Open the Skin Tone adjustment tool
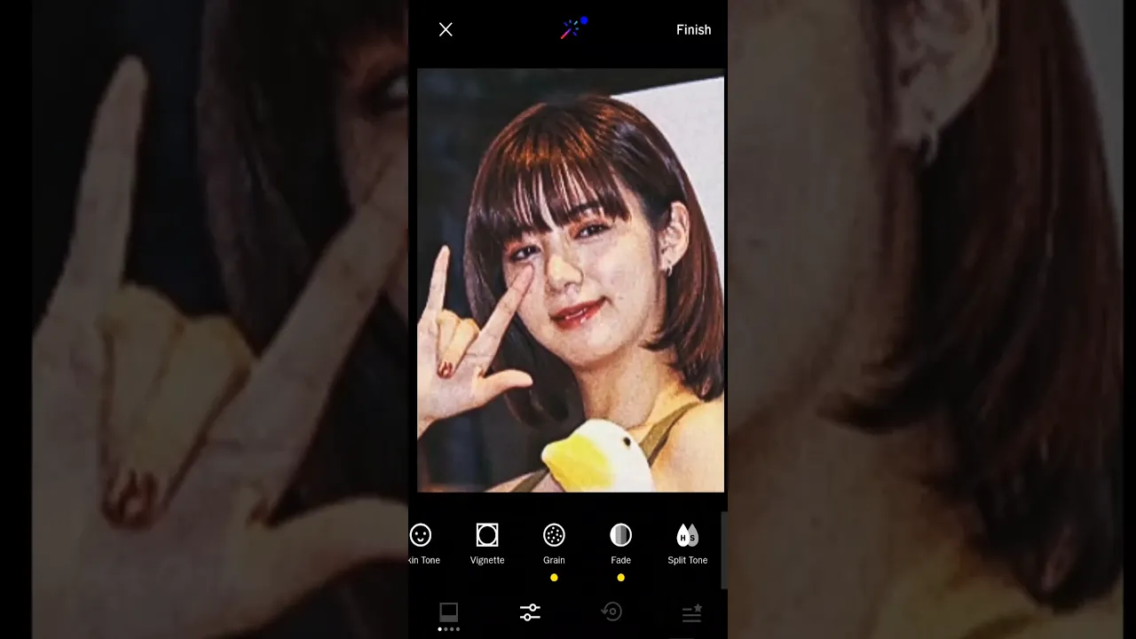 pyautogui.click(x=422, y=544)
